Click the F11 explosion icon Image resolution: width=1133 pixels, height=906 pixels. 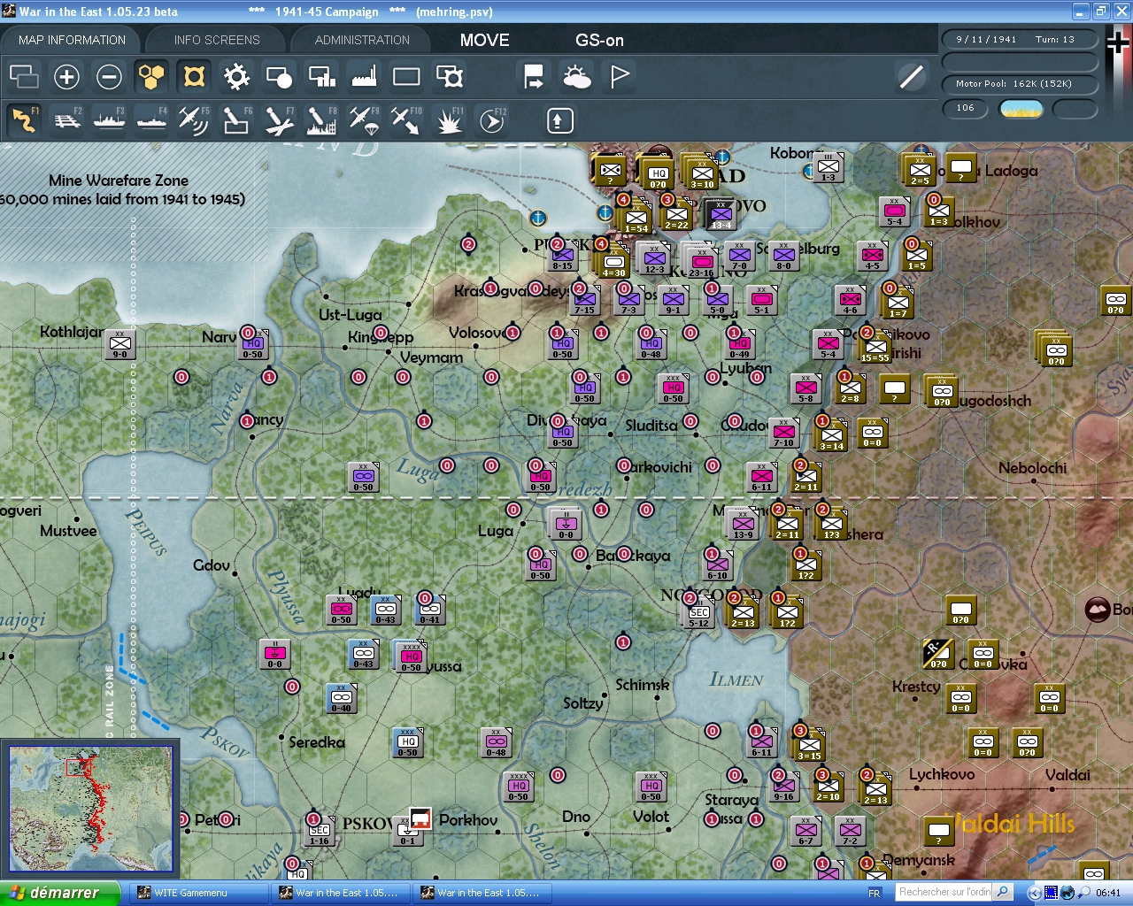pyautogui.click(x=449, y=119)
